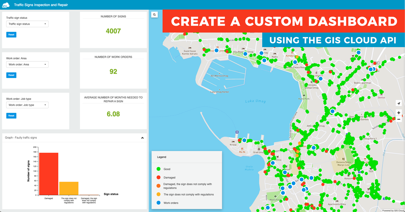405x212 pixels.
Task: Click green Good legend color dot
Action: 159,169
